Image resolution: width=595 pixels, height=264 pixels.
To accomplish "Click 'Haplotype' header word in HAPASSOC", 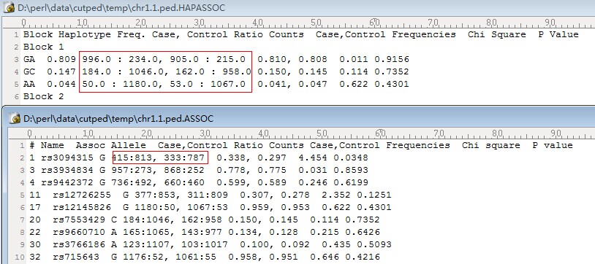I will 85,34.
